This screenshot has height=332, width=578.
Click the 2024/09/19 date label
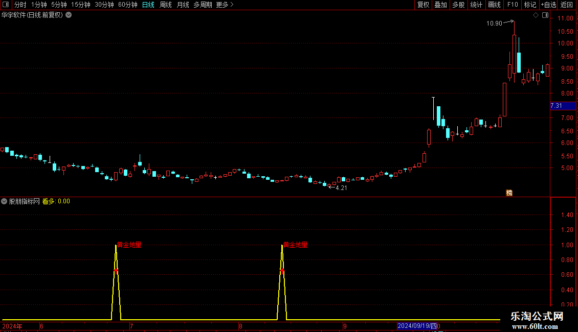tap(417, 326)
